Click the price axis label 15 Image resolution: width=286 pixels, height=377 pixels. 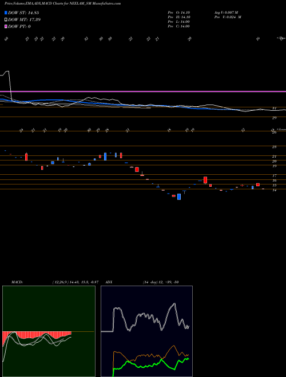tap(274, 186)
